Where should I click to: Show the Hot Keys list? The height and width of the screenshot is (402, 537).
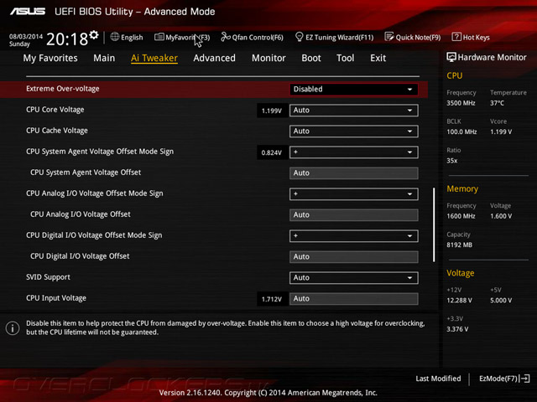(x=471, y=37)
